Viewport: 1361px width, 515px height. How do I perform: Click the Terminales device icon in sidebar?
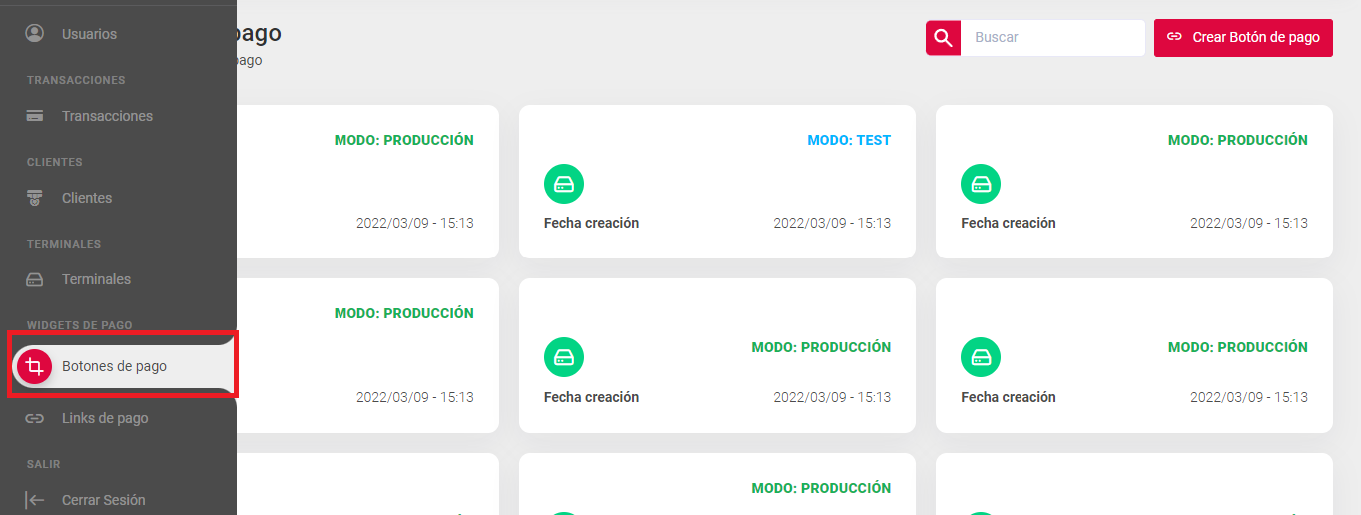tap(35, 279)
